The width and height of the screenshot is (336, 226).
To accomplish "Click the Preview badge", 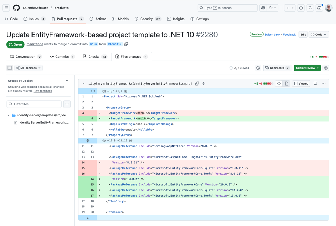I will click(x=257, y=34).
